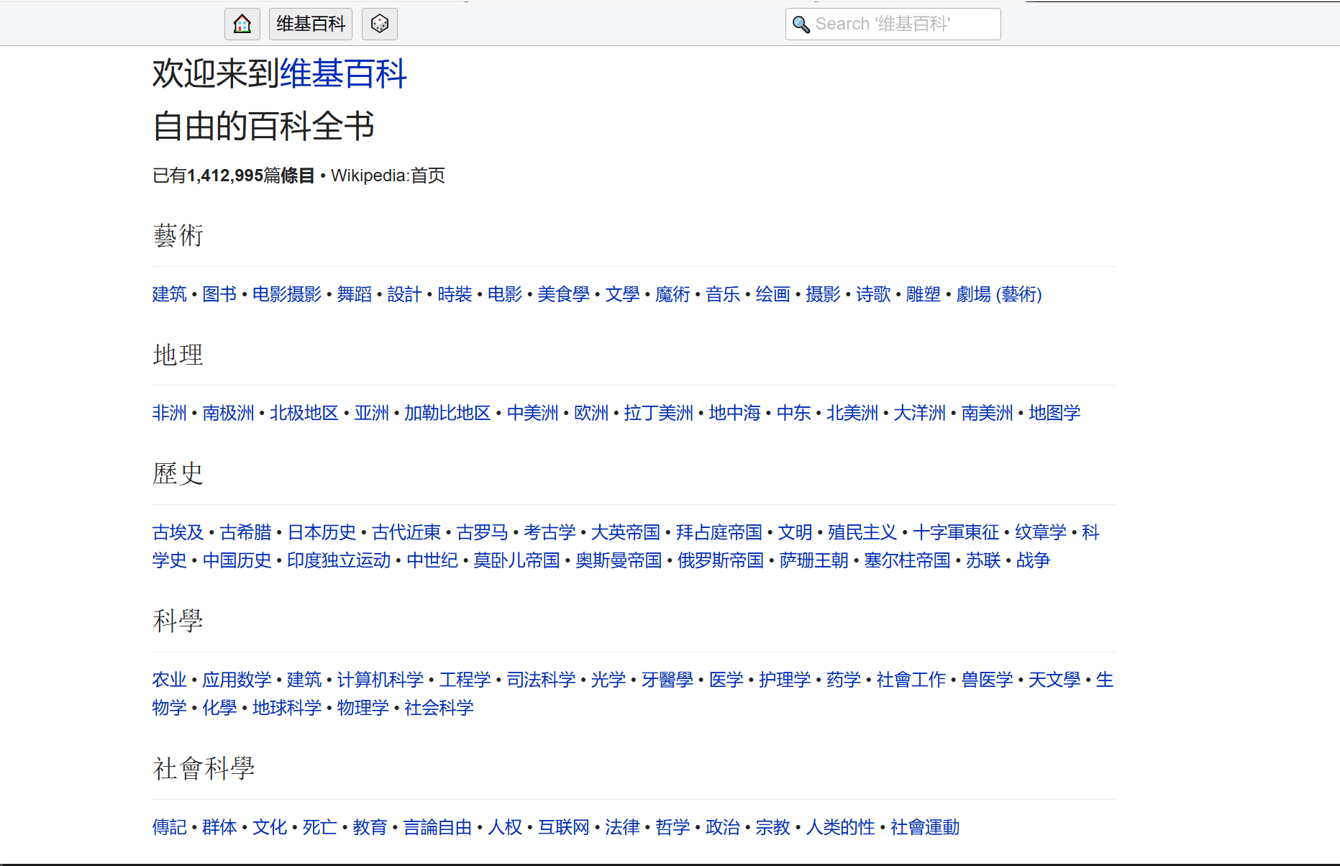Open the 中东 link
Screen dimensions: 1340x866
tap(794, 413)
